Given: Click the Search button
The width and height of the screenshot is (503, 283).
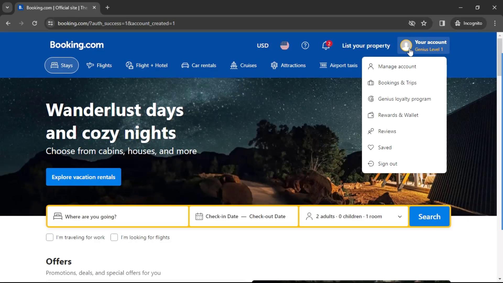Looking at the screenshot, I should click(x=429, y=217).
